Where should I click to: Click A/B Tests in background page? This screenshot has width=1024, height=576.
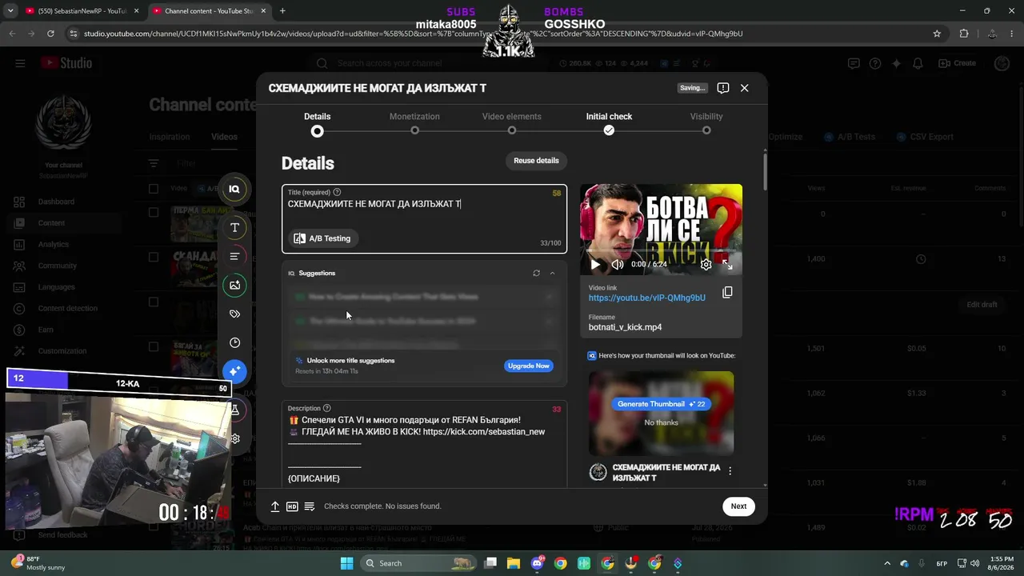tap(850, 137)
